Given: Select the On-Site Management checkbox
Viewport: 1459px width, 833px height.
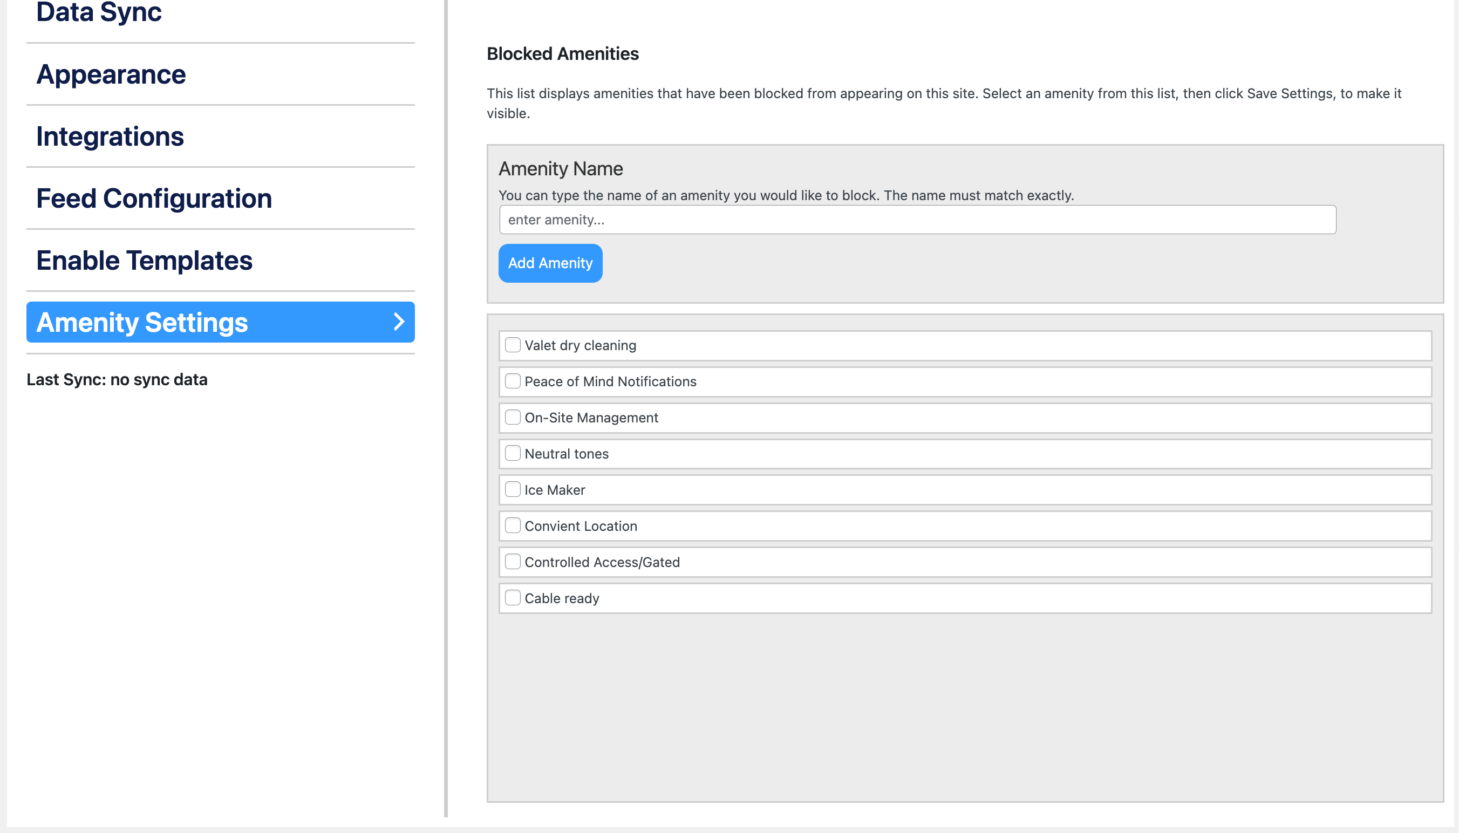Looking at the screenshot, I should pos(513,417).
